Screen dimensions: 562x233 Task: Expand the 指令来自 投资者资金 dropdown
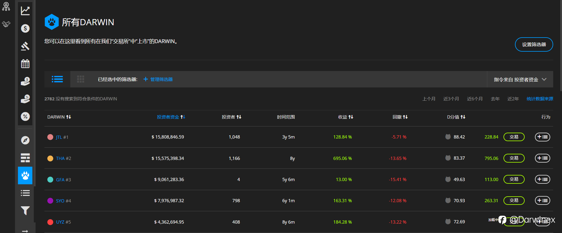(520, 79)
